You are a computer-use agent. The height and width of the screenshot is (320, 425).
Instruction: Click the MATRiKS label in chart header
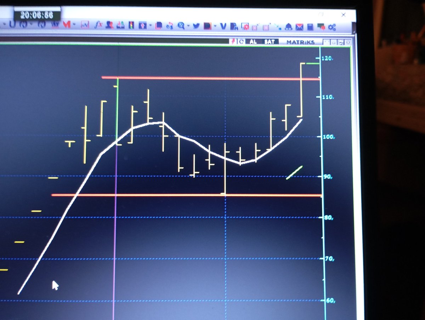(300, 42)
